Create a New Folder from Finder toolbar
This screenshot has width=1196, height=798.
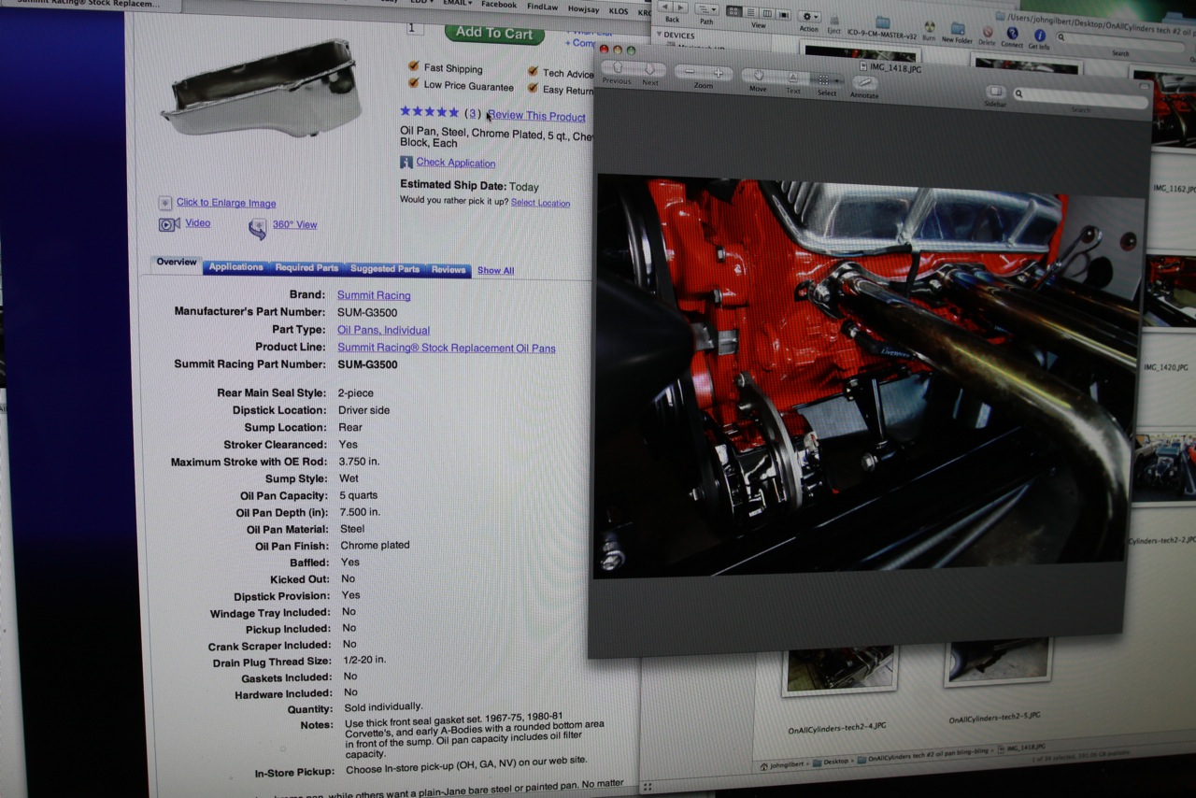957,28
